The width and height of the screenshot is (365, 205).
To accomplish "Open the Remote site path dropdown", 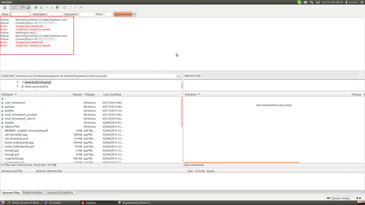I will [x=361, y=76].
